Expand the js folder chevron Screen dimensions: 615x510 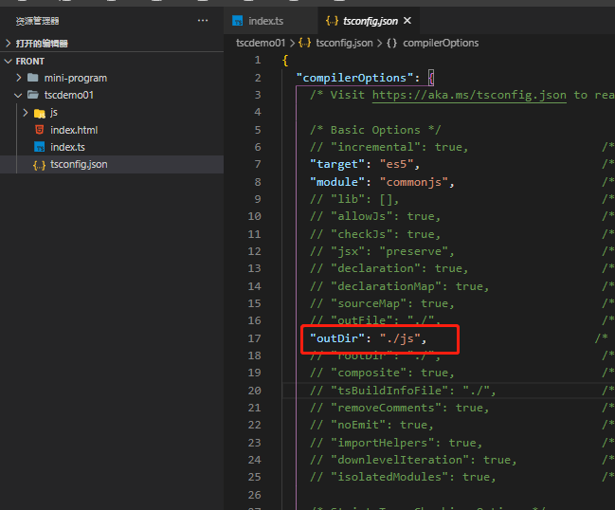click(26, 113)
